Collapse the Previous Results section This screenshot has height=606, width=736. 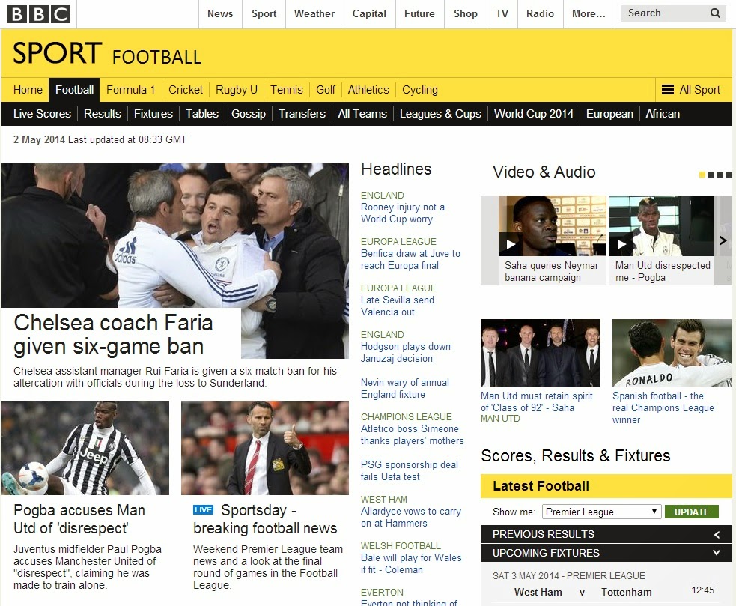606,534
